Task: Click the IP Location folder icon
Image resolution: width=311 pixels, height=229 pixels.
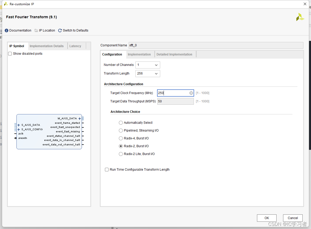Action: (36, 30)
